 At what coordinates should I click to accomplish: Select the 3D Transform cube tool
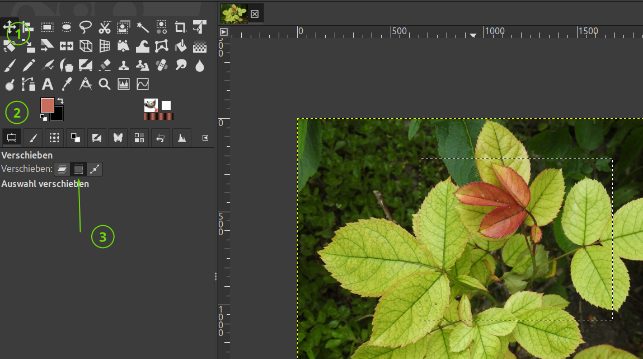[85, 46]
